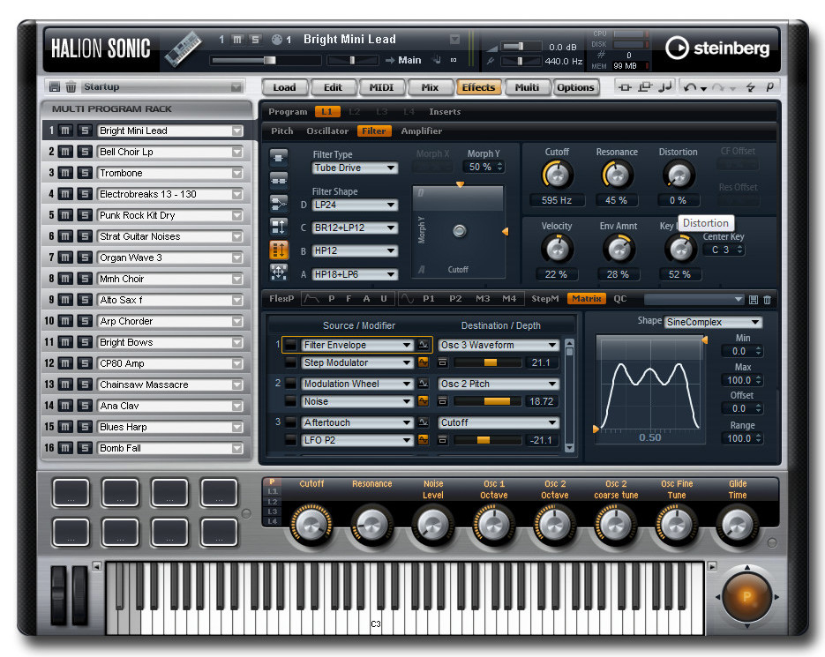Click the trash icon beside Startup
This screenshot has width=825, height=657.
pyautogui.click(x=71, y=86)
